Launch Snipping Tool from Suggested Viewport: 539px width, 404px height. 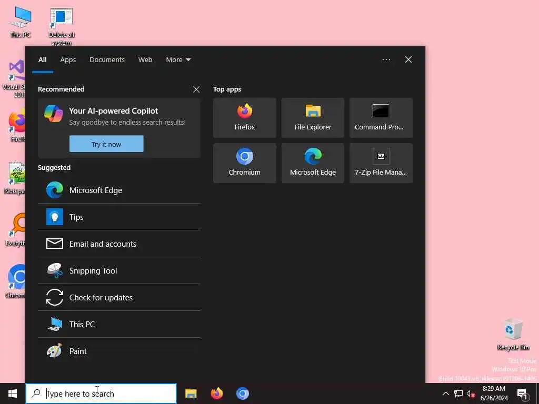pyautogui.click(x=119, y=270)
